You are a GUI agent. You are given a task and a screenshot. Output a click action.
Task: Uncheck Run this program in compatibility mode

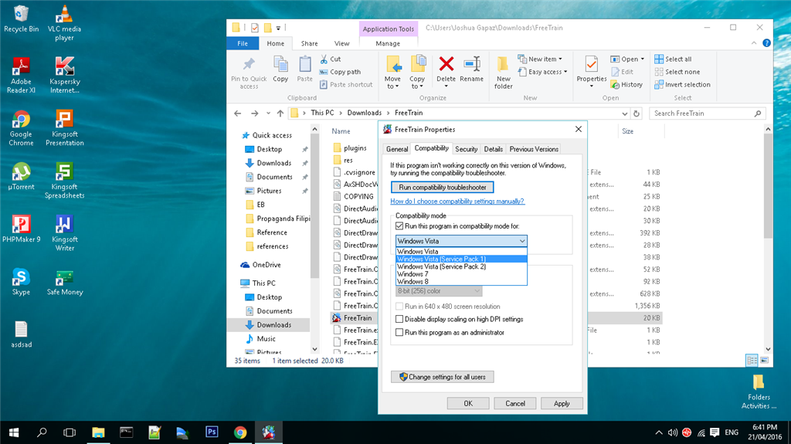click(x=399, y=226)
